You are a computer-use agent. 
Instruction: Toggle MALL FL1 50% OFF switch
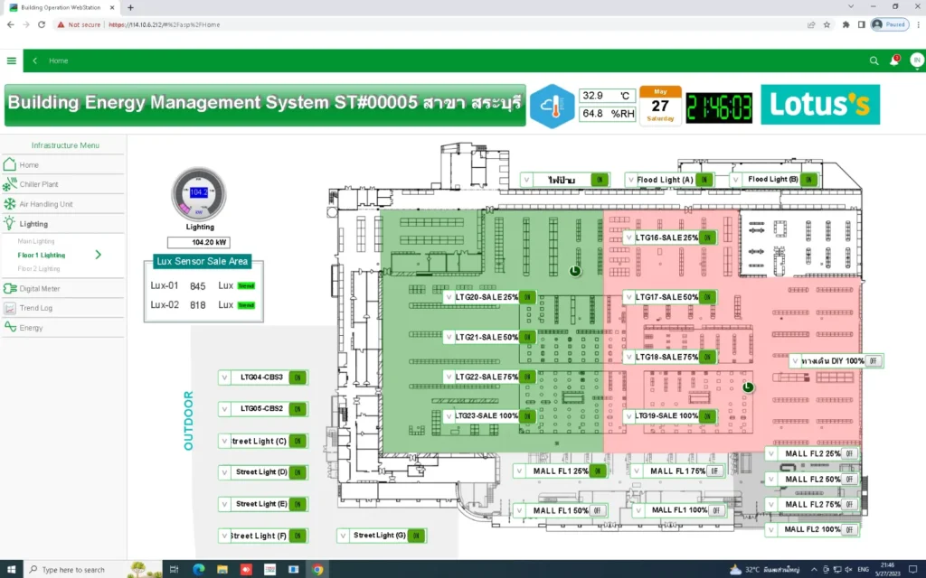[x=598, y=511]
